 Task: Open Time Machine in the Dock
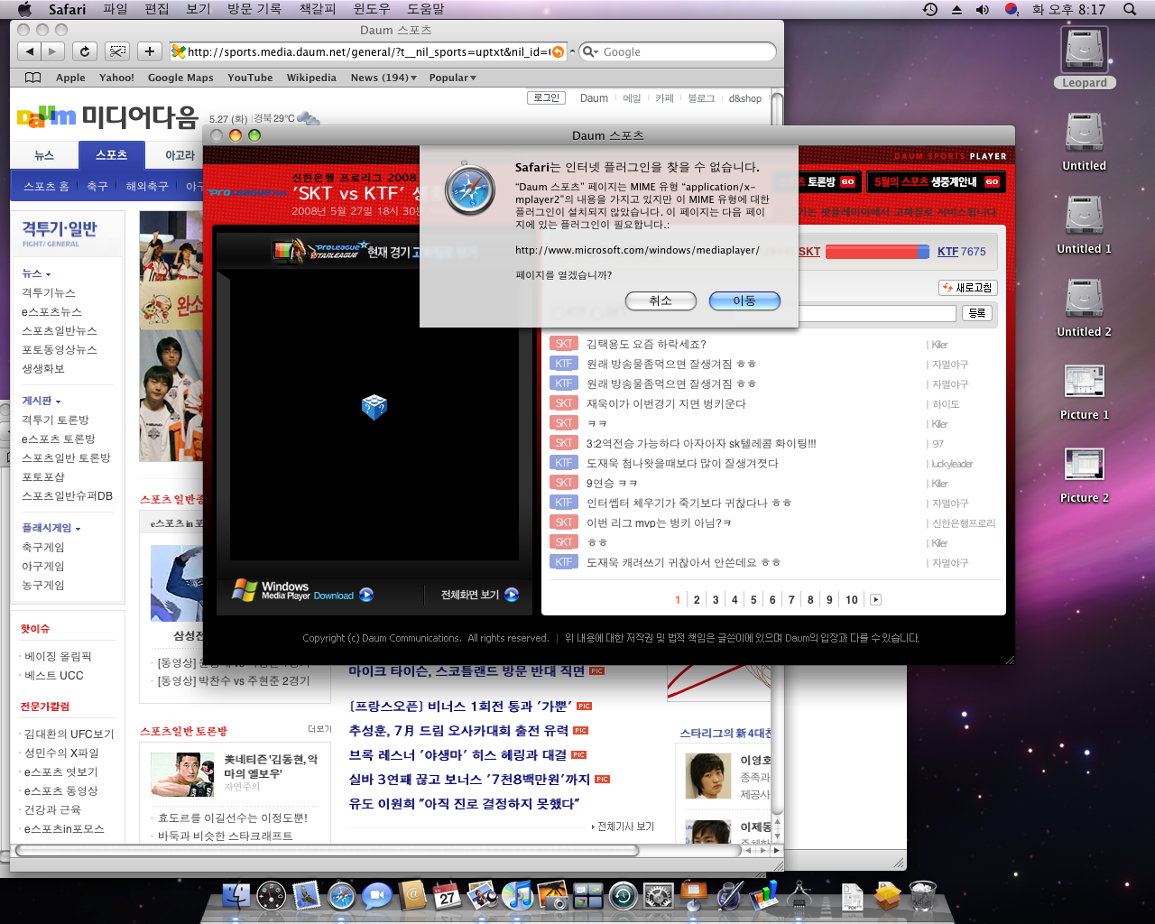tap(624, 896)
